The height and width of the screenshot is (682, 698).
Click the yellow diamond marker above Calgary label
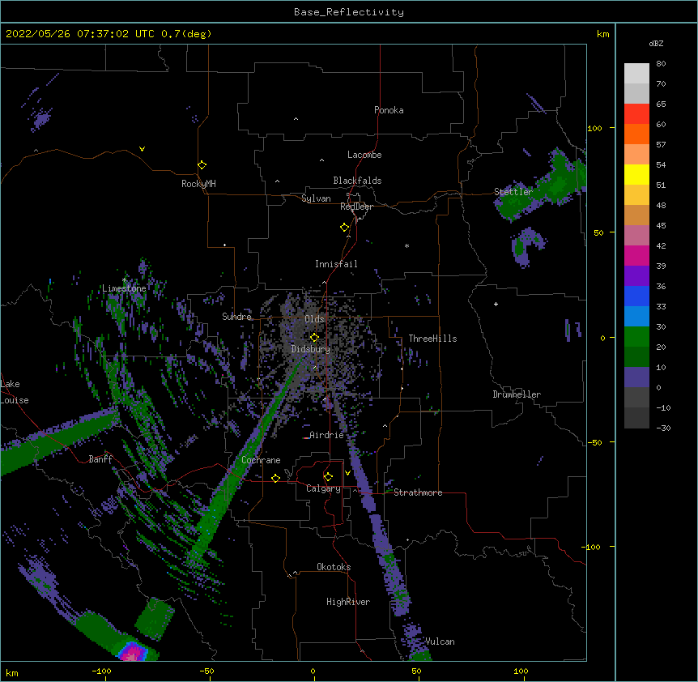(x=328, y=477)
